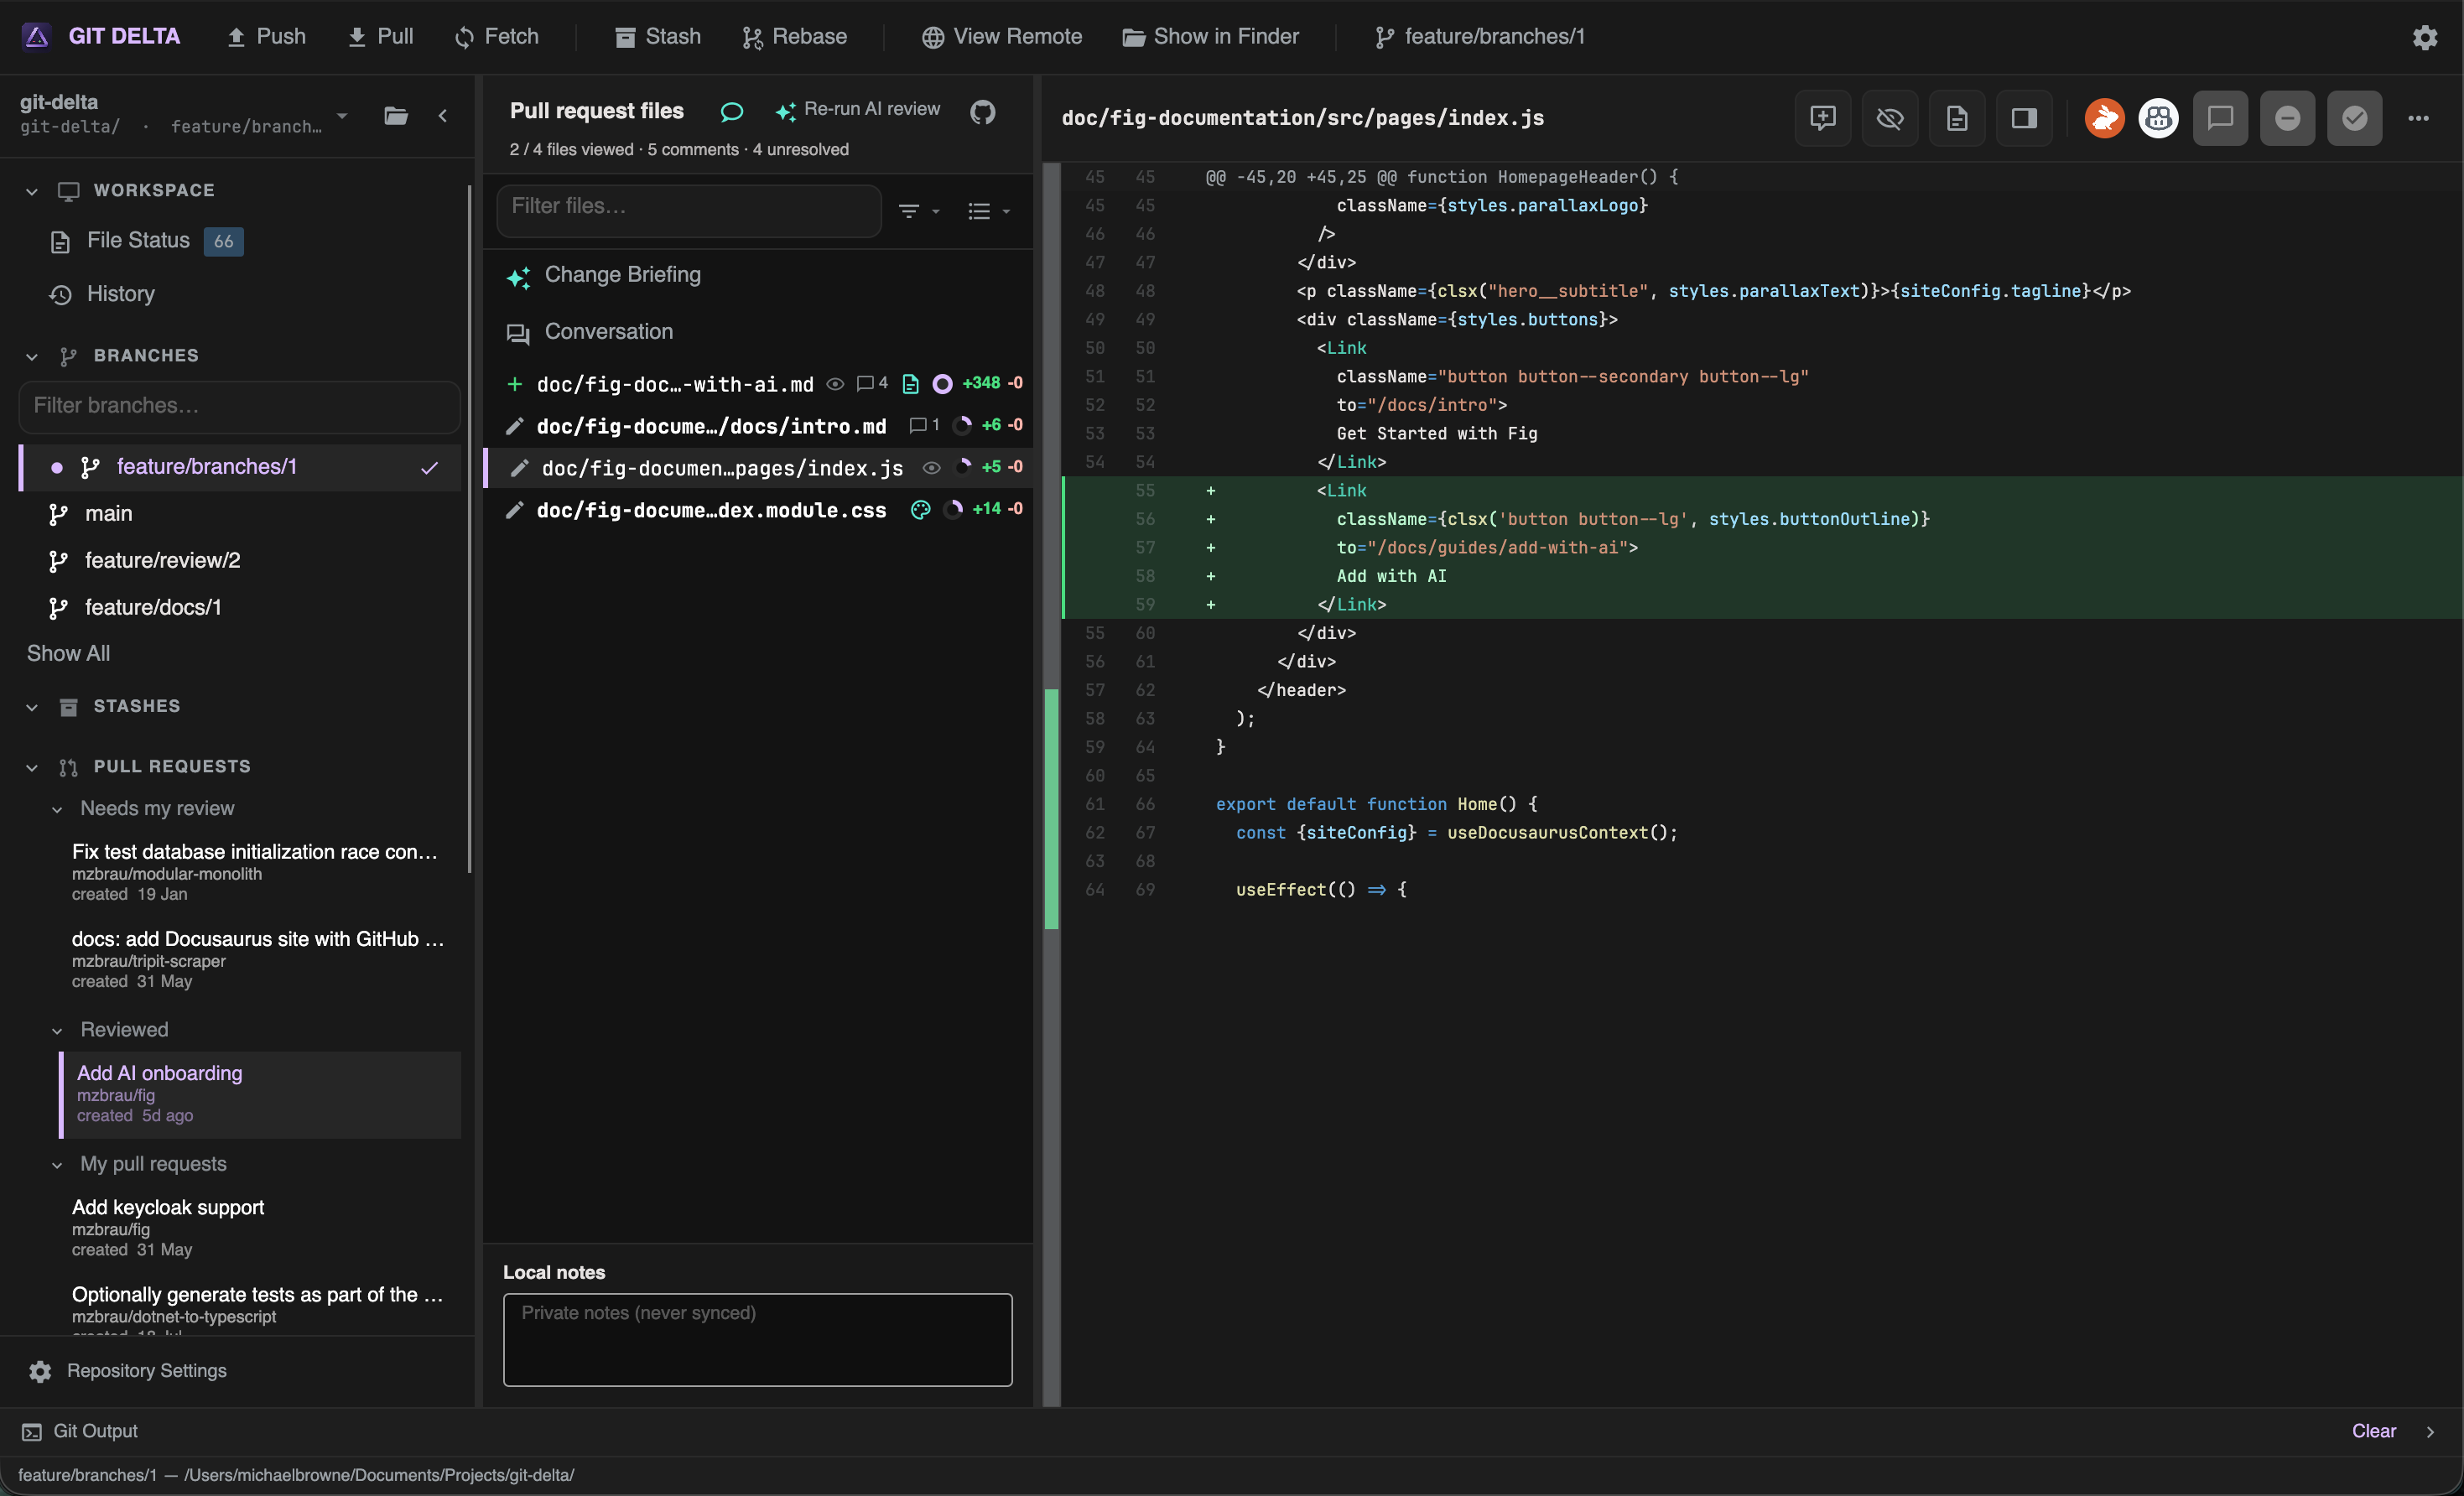This screenshot has width=2464, height=1496.
Task: Open the Git Output panel
Action: coord(80,1431)
